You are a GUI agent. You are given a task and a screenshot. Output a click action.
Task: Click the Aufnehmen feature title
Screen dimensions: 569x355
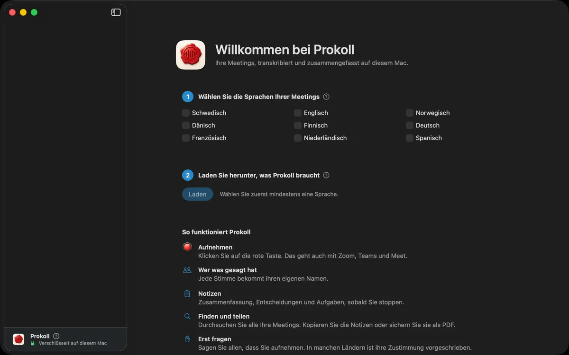point(215,247)
